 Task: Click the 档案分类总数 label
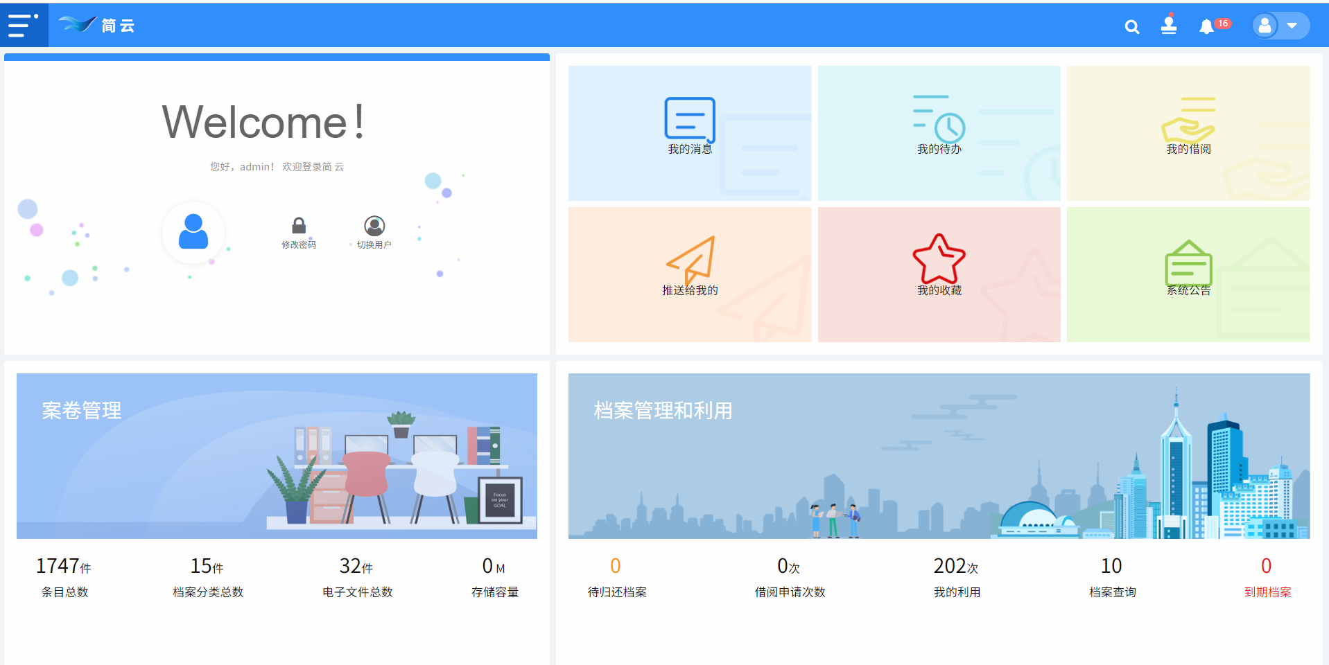(x=208, y=592)
